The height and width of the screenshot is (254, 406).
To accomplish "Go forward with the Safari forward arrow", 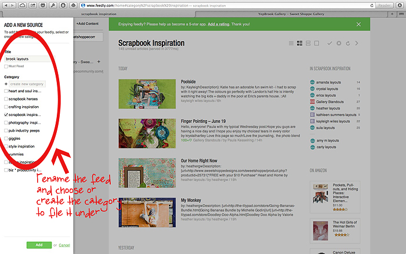I will click(13, 5).
